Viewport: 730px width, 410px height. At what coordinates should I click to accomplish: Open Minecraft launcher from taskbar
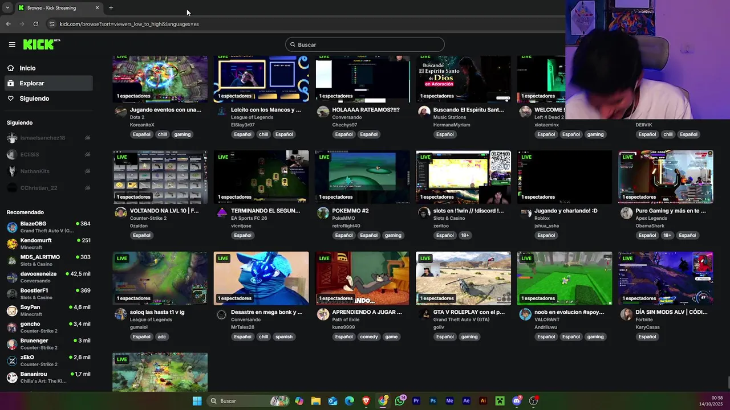coord(500,401)
